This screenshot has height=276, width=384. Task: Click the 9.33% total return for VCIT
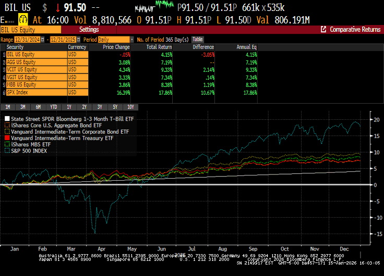pos(166,70)
